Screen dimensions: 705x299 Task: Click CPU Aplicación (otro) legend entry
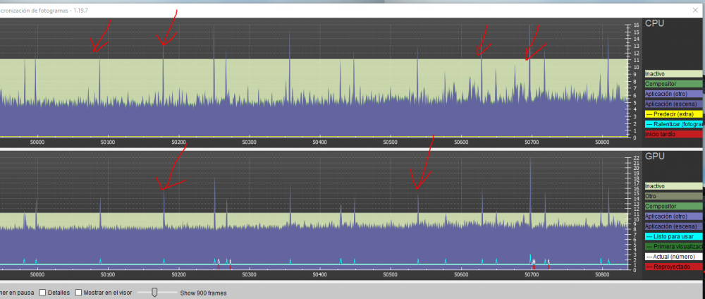click(673, 94)
